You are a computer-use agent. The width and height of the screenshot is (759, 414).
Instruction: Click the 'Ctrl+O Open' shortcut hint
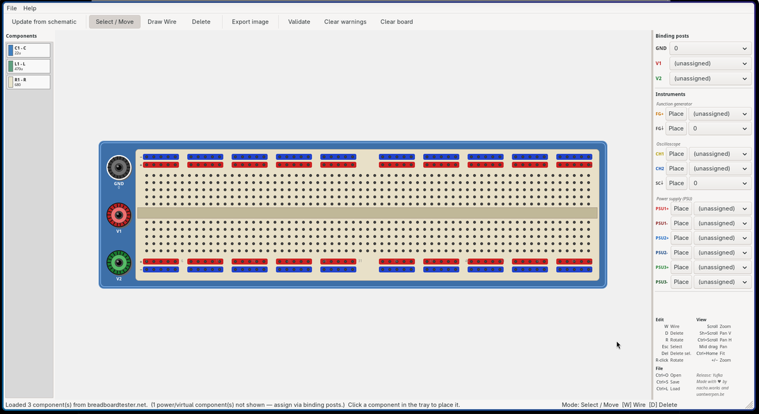point(669,375)
